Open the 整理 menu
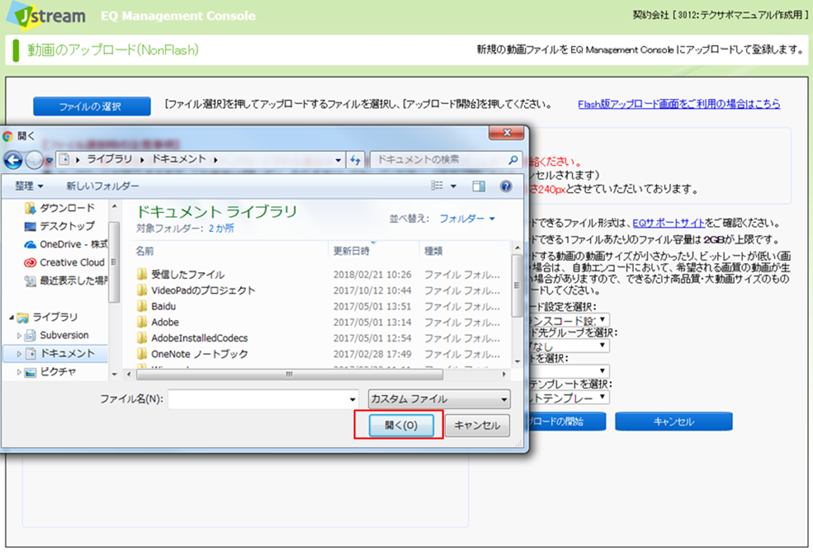This screenshot has width=813, height=552. point(29,186)
